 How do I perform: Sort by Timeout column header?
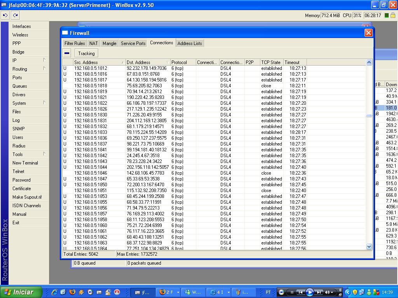pos(295,62)
